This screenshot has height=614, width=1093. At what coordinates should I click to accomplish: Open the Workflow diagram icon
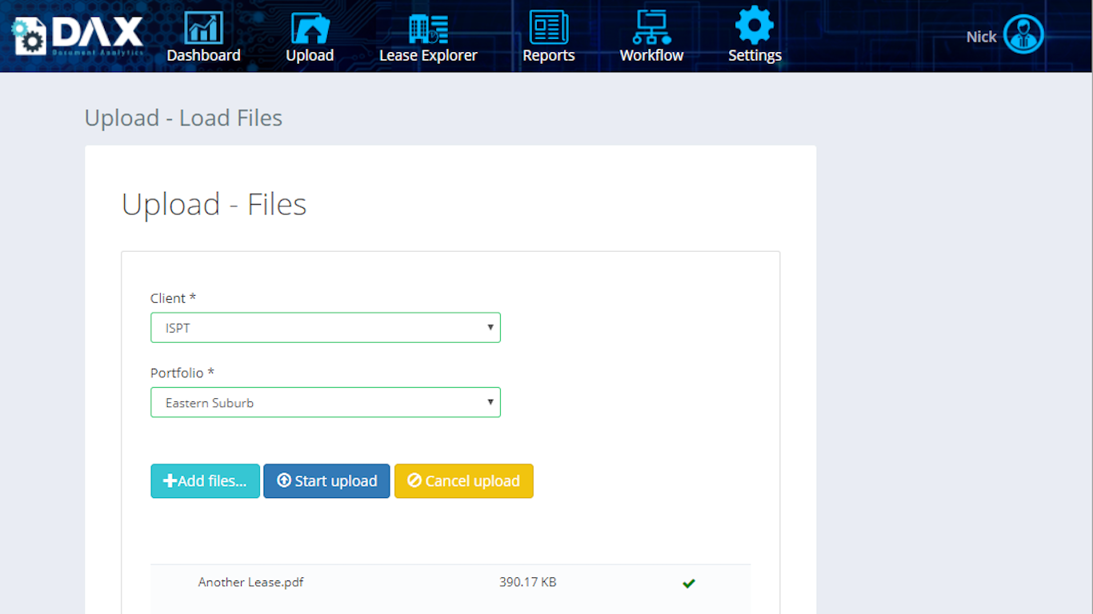pyautogui.click(x=651, y=27)
